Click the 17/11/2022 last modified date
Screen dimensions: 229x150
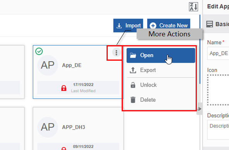[x=83, y=85]
